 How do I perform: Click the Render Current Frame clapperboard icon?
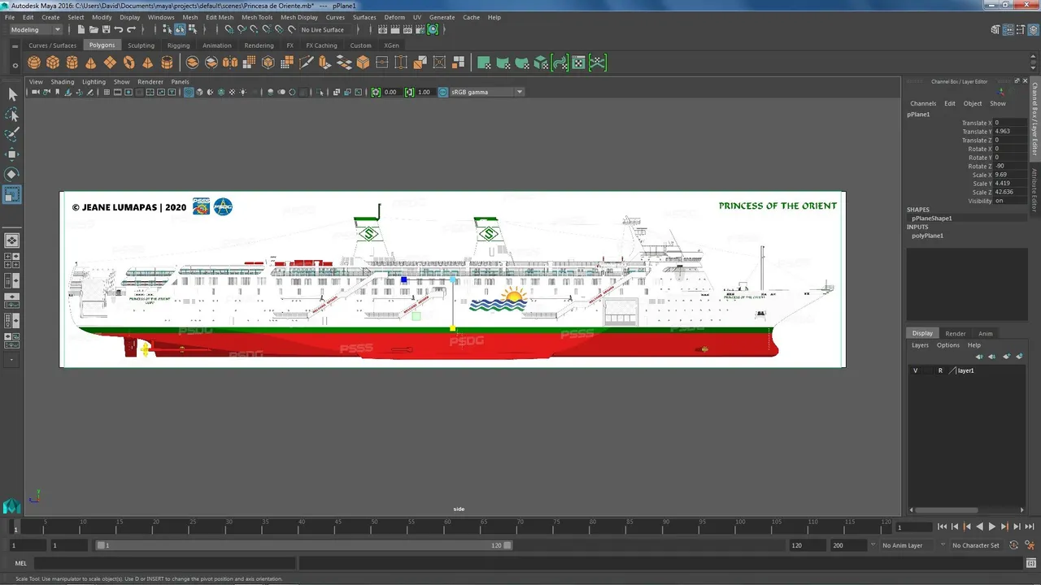[394, 29]
